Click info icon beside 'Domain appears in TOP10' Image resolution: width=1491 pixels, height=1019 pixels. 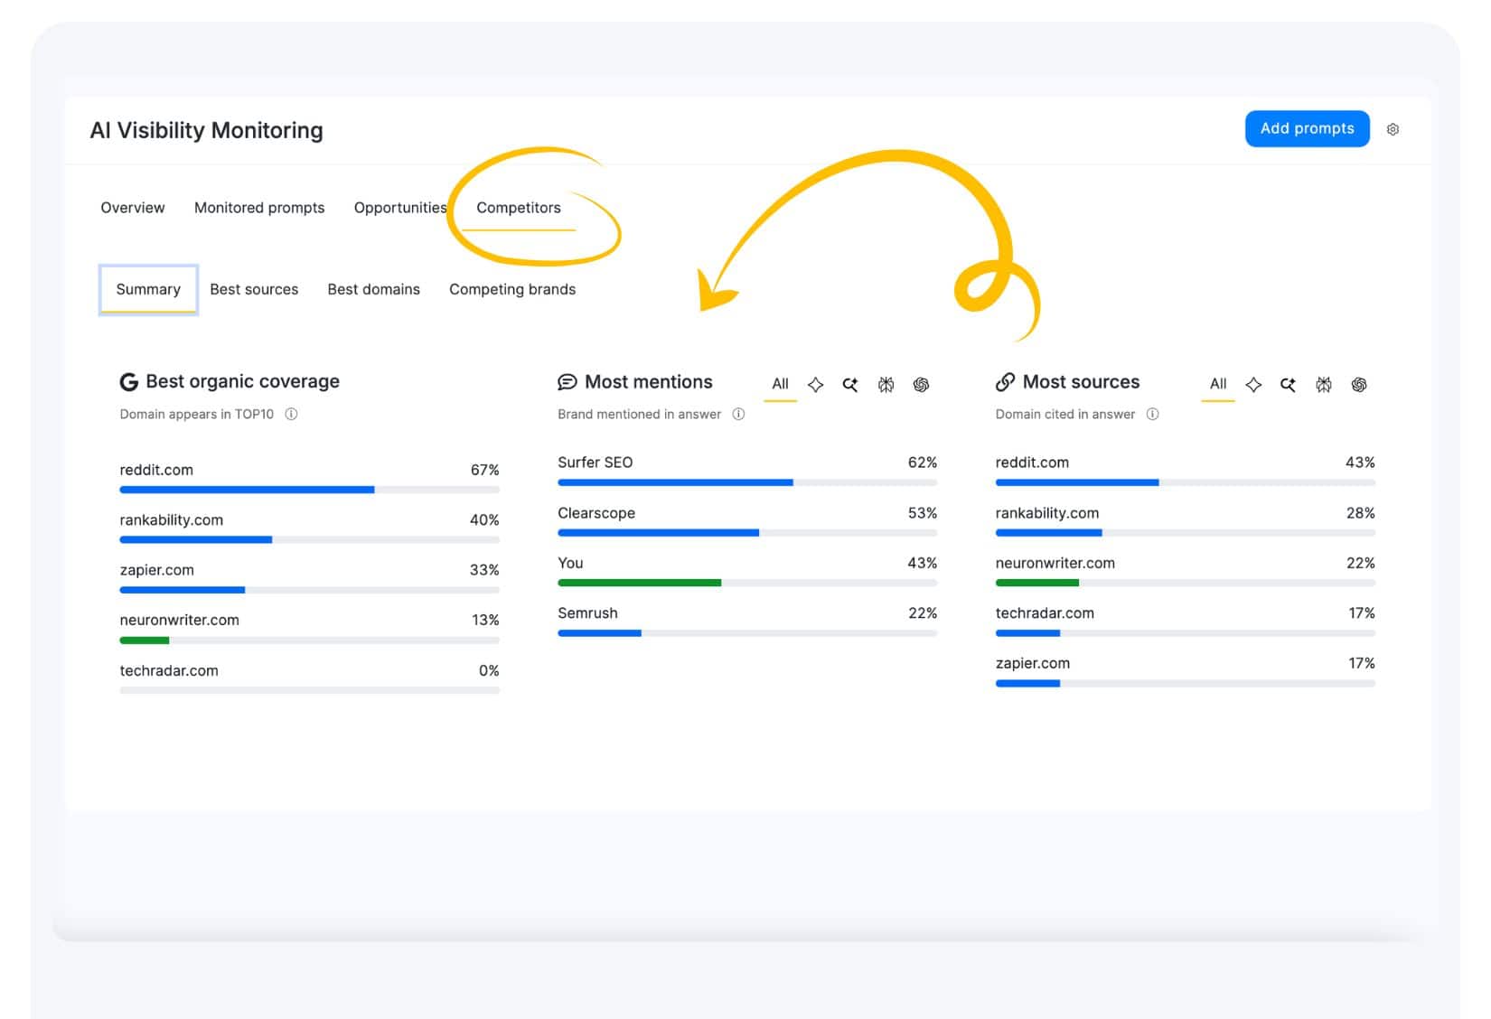tap(291, 414)
